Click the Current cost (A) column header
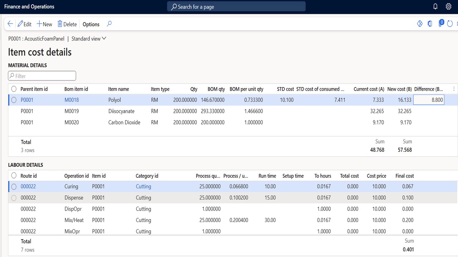This screenshot has height=257, width=458. (x=369, y=89)
